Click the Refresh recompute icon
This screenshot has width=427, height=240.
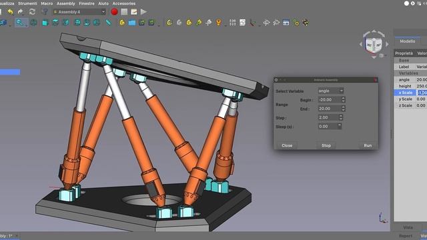point(32,12)
